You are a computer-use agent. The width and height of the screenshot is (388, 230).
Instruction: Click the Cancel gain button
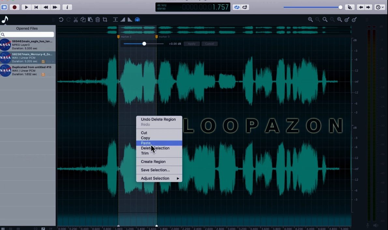[x=209, y=44]
